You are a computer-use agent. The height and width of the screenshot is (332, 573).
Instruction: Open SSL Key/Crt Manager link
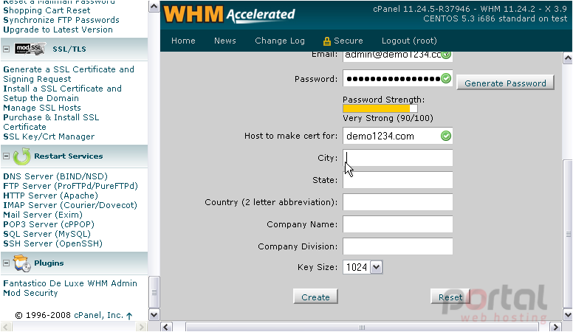49,136
